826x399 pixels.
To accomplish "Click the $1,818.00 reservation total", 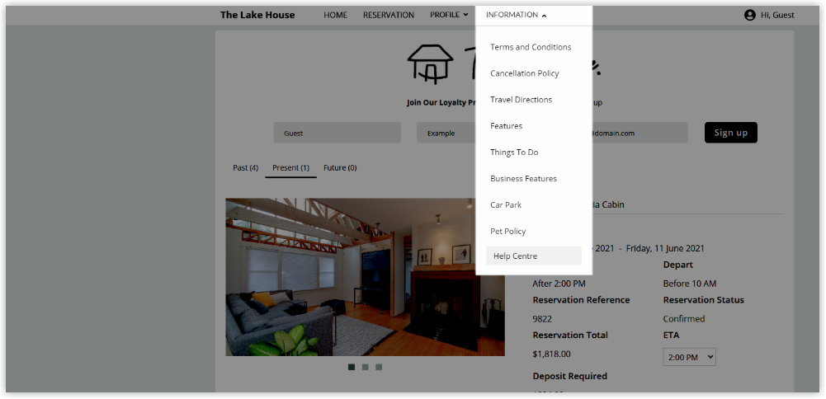I will pyautogui.click(x=551, y=354).
